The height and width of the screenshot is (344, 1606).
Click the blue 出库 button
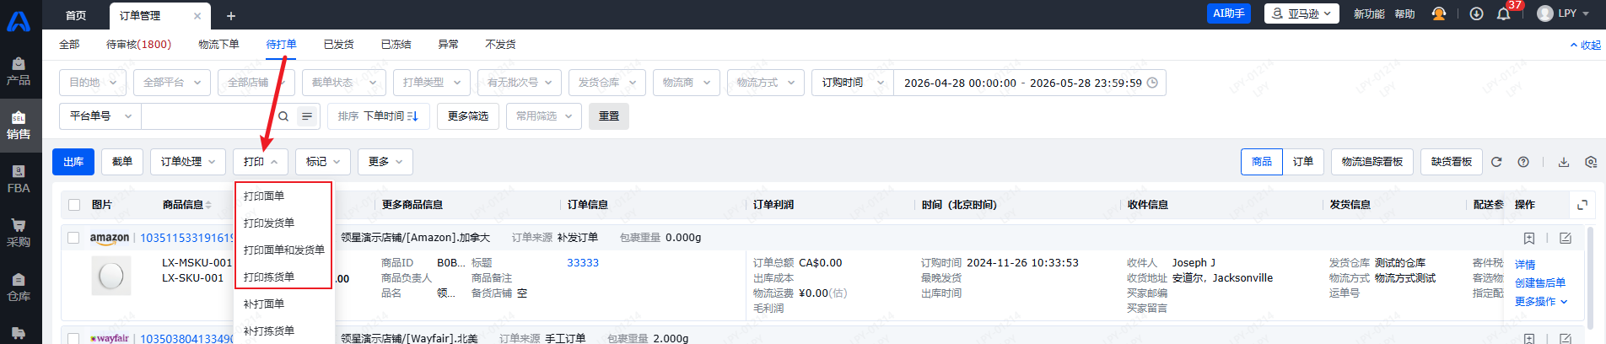click(73, 162)
